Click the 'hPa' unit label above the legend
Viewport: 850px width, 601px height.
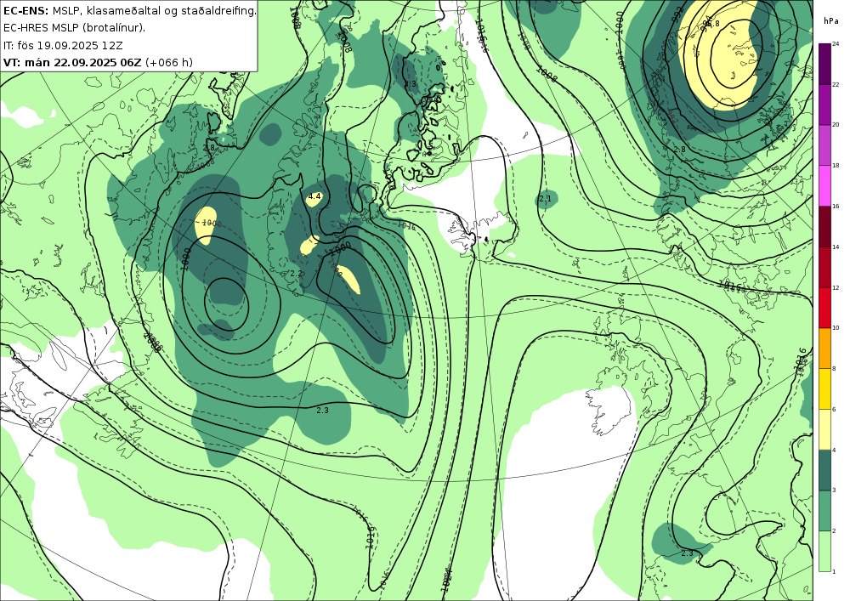coord(831,20)
